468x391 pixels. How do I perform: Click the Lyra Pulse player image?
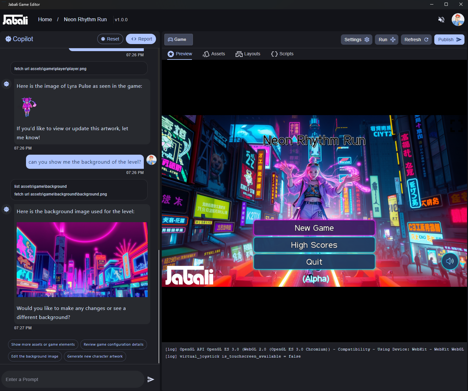click(x=29, y=107)
